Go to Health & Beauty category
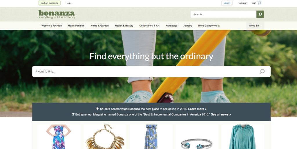This screenshot has width=297, height=149. [x=124, y=26]
